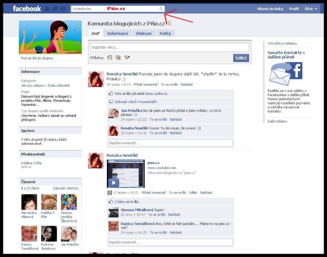327x257 pixels.
Task: Click Simona Lentilka Šilpochová's candy photo
Action: pos(69,202)
